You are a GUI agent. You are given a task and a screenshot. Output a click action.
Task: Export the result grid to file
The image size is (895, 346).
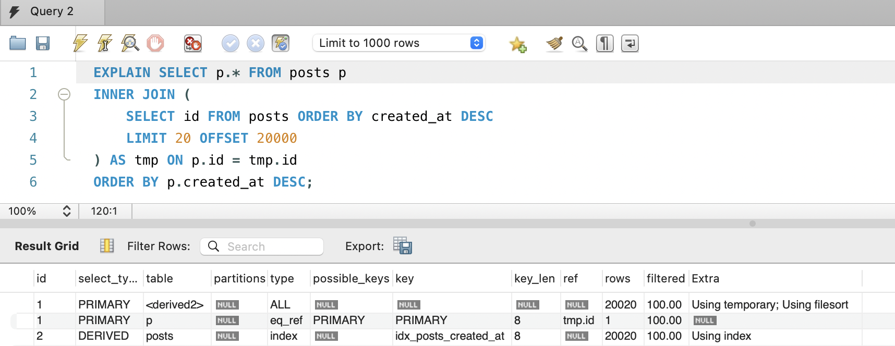tap(403, 245)
